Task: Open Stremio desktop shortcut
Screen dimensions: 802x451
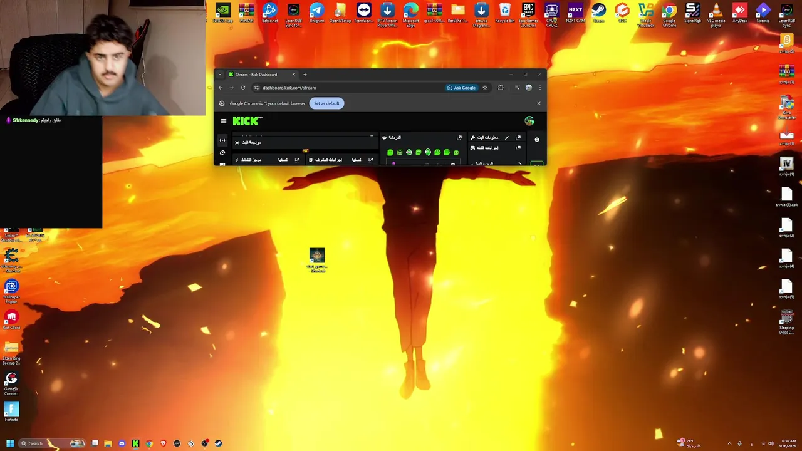Action: coord(763,14)
